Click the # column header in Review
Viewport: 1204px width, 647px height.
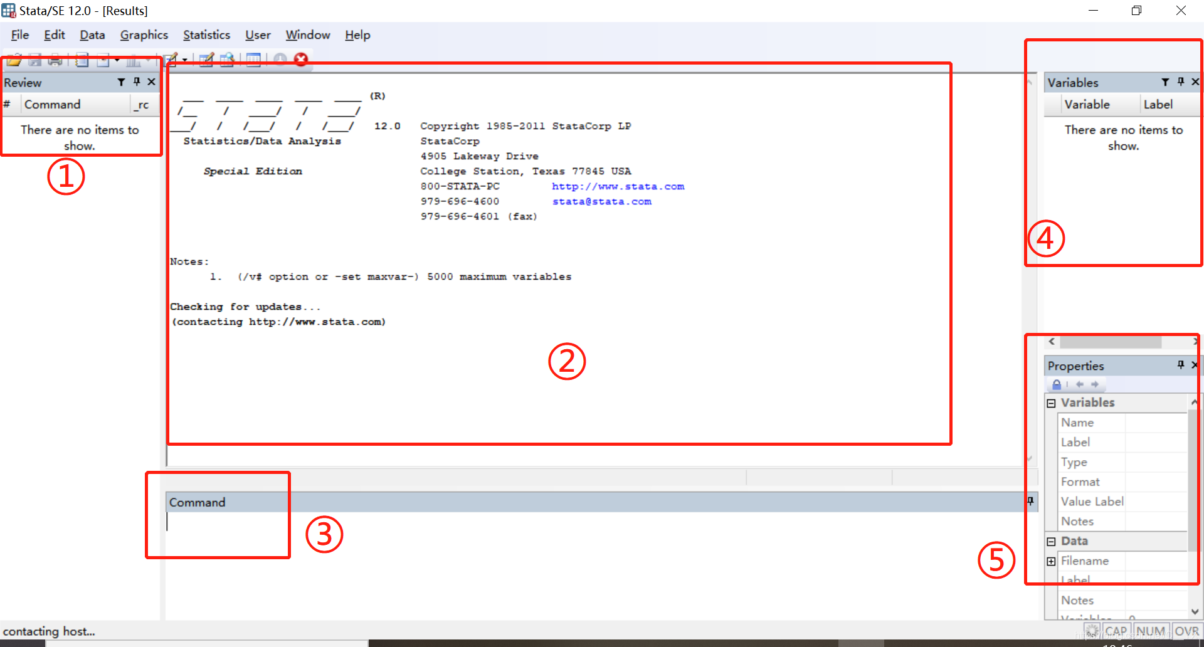pyautogui.click(x=11, y=104)
